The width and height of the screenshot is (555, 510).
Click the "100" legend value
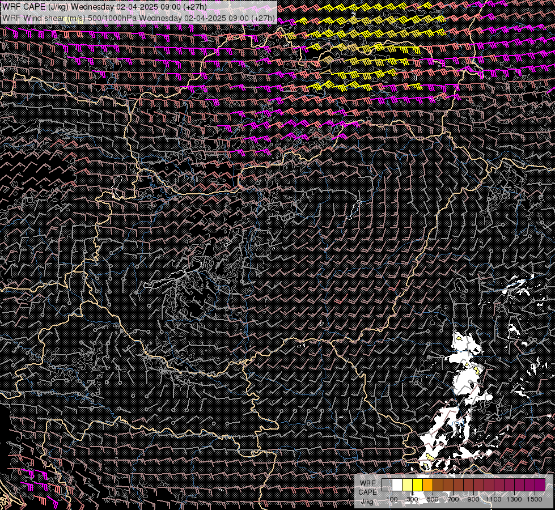click(x=392, y=499)
